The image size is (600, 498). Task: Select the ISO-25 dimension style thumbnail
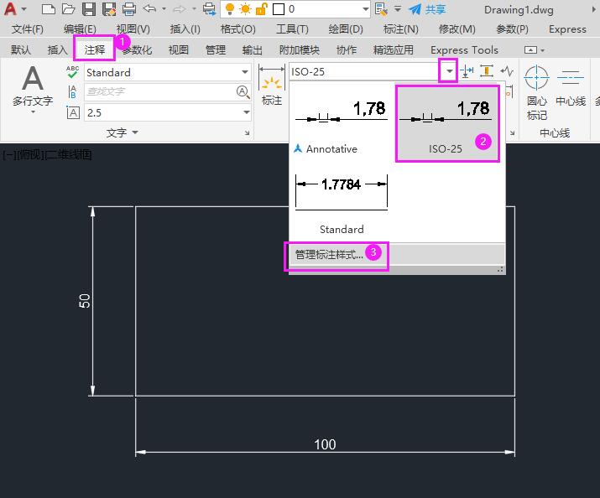coord(447,123)
